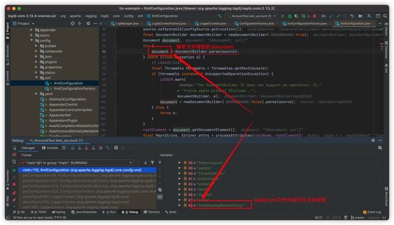Click the Step Into debug icon

(79, 148)
